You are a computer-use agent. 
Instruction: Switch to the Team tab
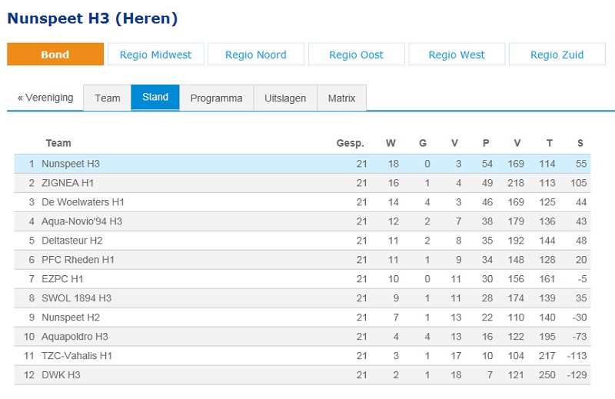pos(108,98)
